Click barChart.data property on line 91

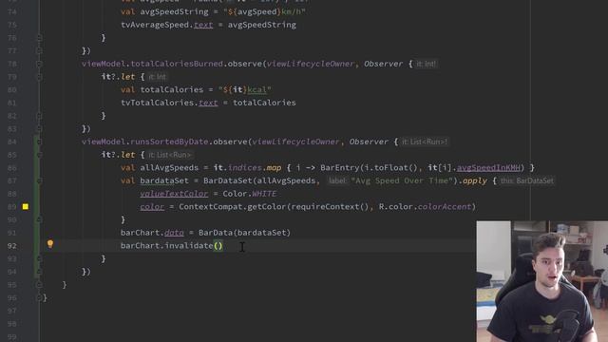(x=174, y=233)
